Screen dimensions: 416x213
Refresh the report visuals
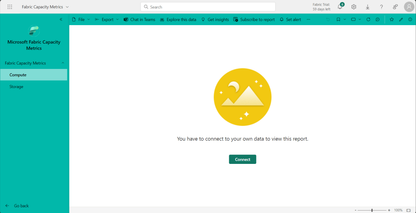(368, 19)
